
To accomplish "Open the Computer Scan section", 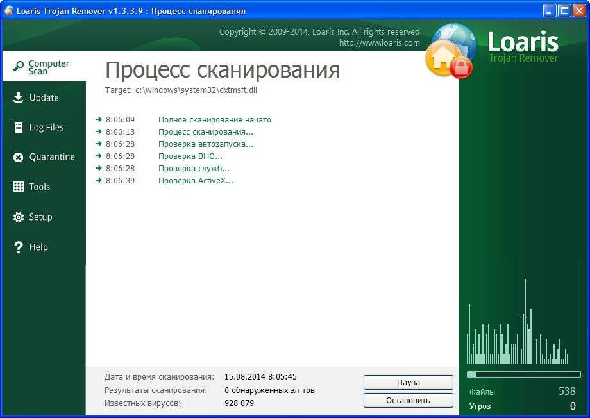I will click(44, 67).
